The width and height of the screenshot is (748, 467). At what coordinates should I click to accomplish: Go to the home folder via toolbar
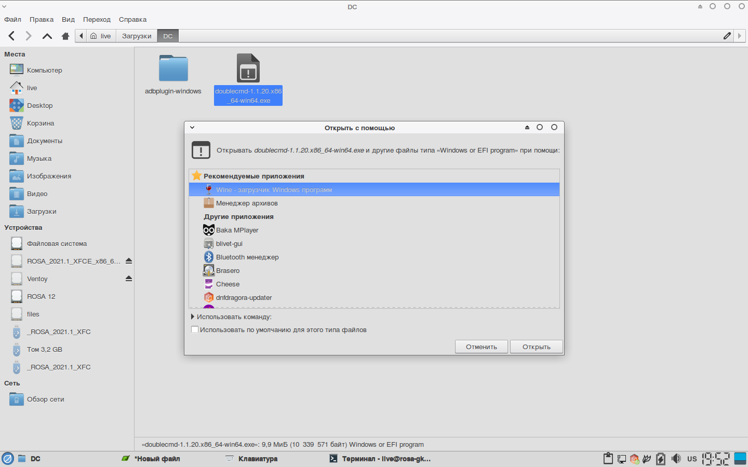coord(65,36)
